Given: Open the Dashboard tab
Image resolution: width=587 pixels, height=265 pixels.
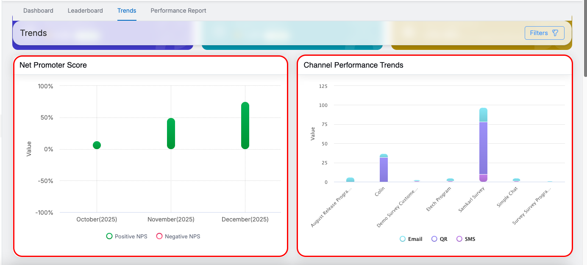Looking at the screenshot, I should [38, 11].
